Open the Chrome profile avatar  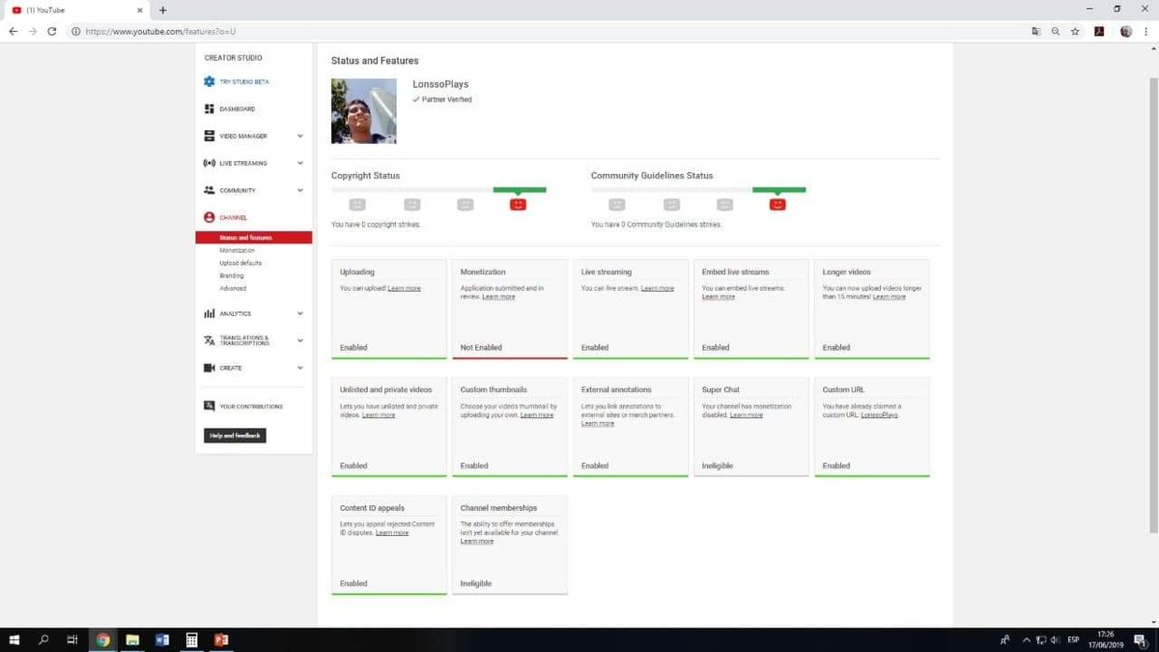pos(1126,31)
